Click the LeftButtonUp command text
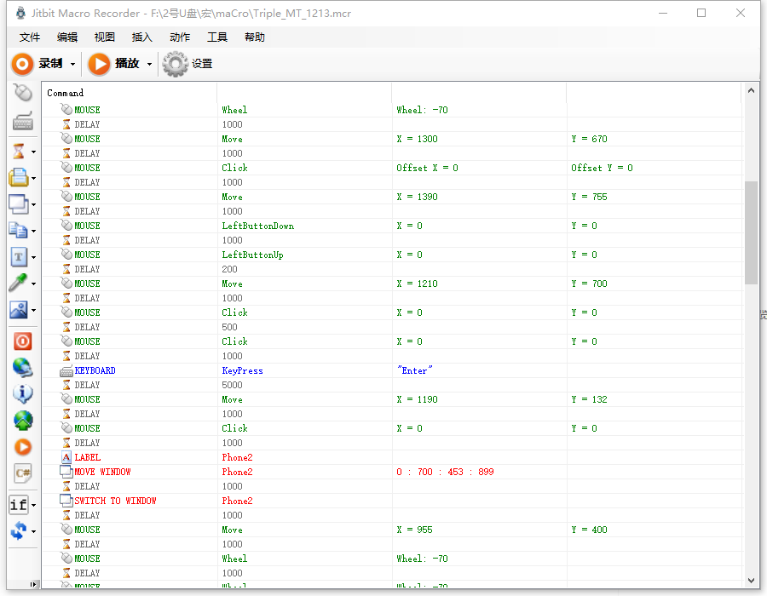767x596 pixels. tap(252, 255)
